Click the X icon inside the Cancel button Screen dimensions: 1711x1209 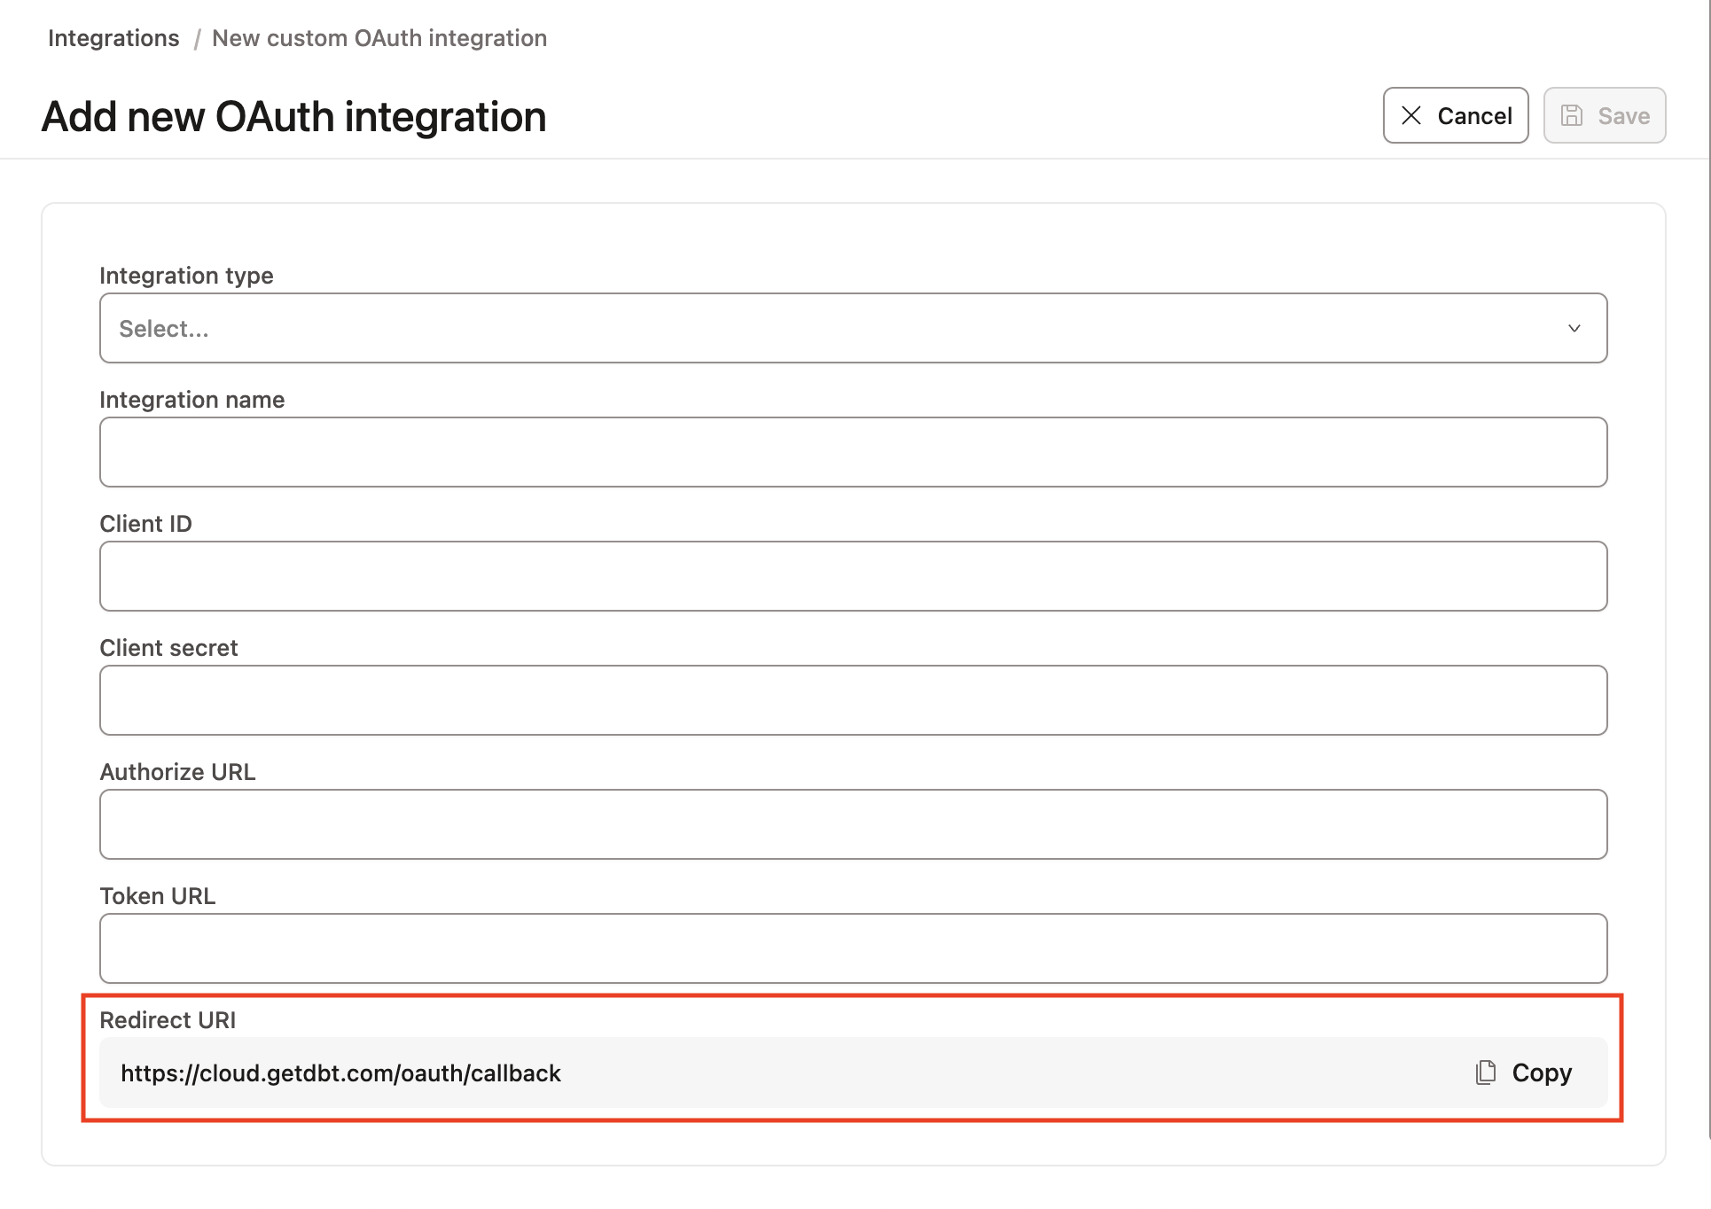pos(1413,115)
